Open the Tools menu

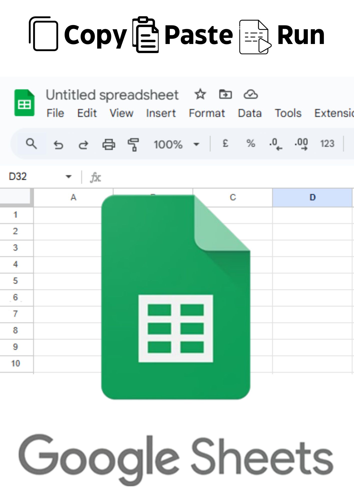coord(288,113)
